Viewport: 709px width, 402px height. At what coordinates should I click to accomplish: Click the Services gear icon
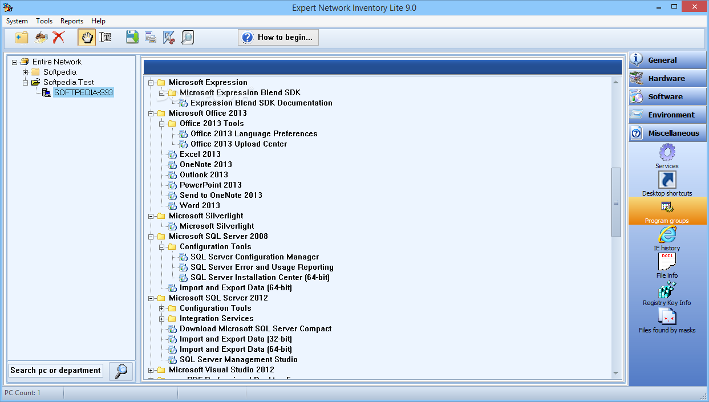coord(667,152)
